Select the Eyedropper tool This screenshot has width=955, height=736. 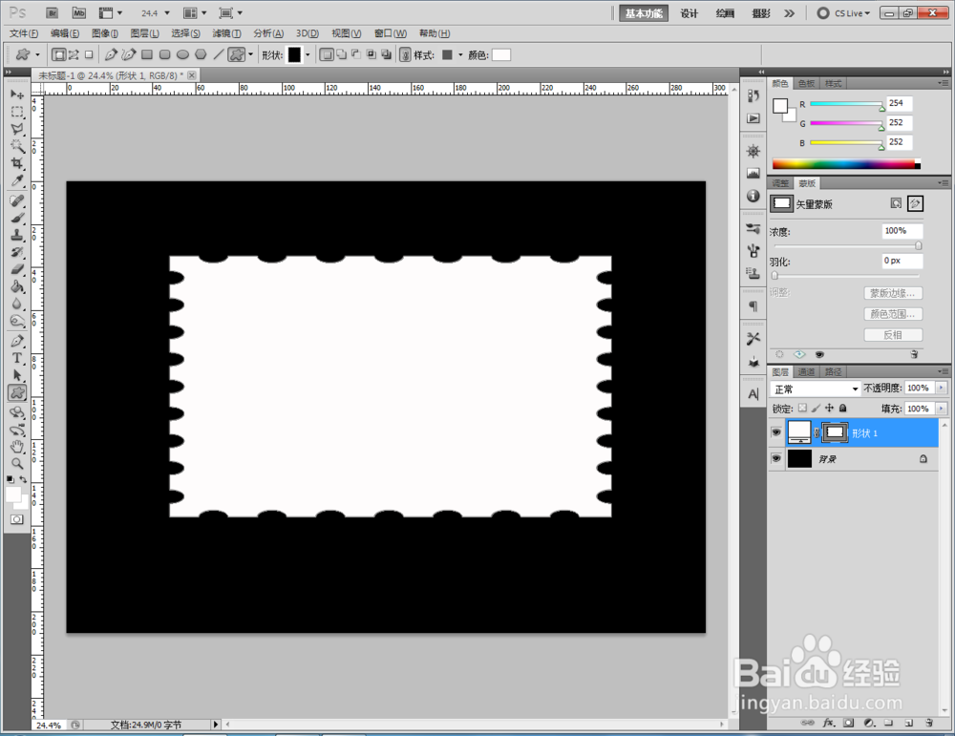pyautogui.click(x=17, y=180)
